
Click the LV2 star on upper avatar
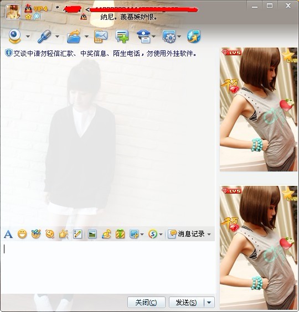point(290,55)
